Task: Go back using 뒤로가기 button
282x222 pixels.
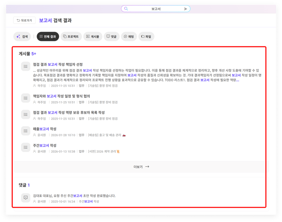Action: click(24, 20)
